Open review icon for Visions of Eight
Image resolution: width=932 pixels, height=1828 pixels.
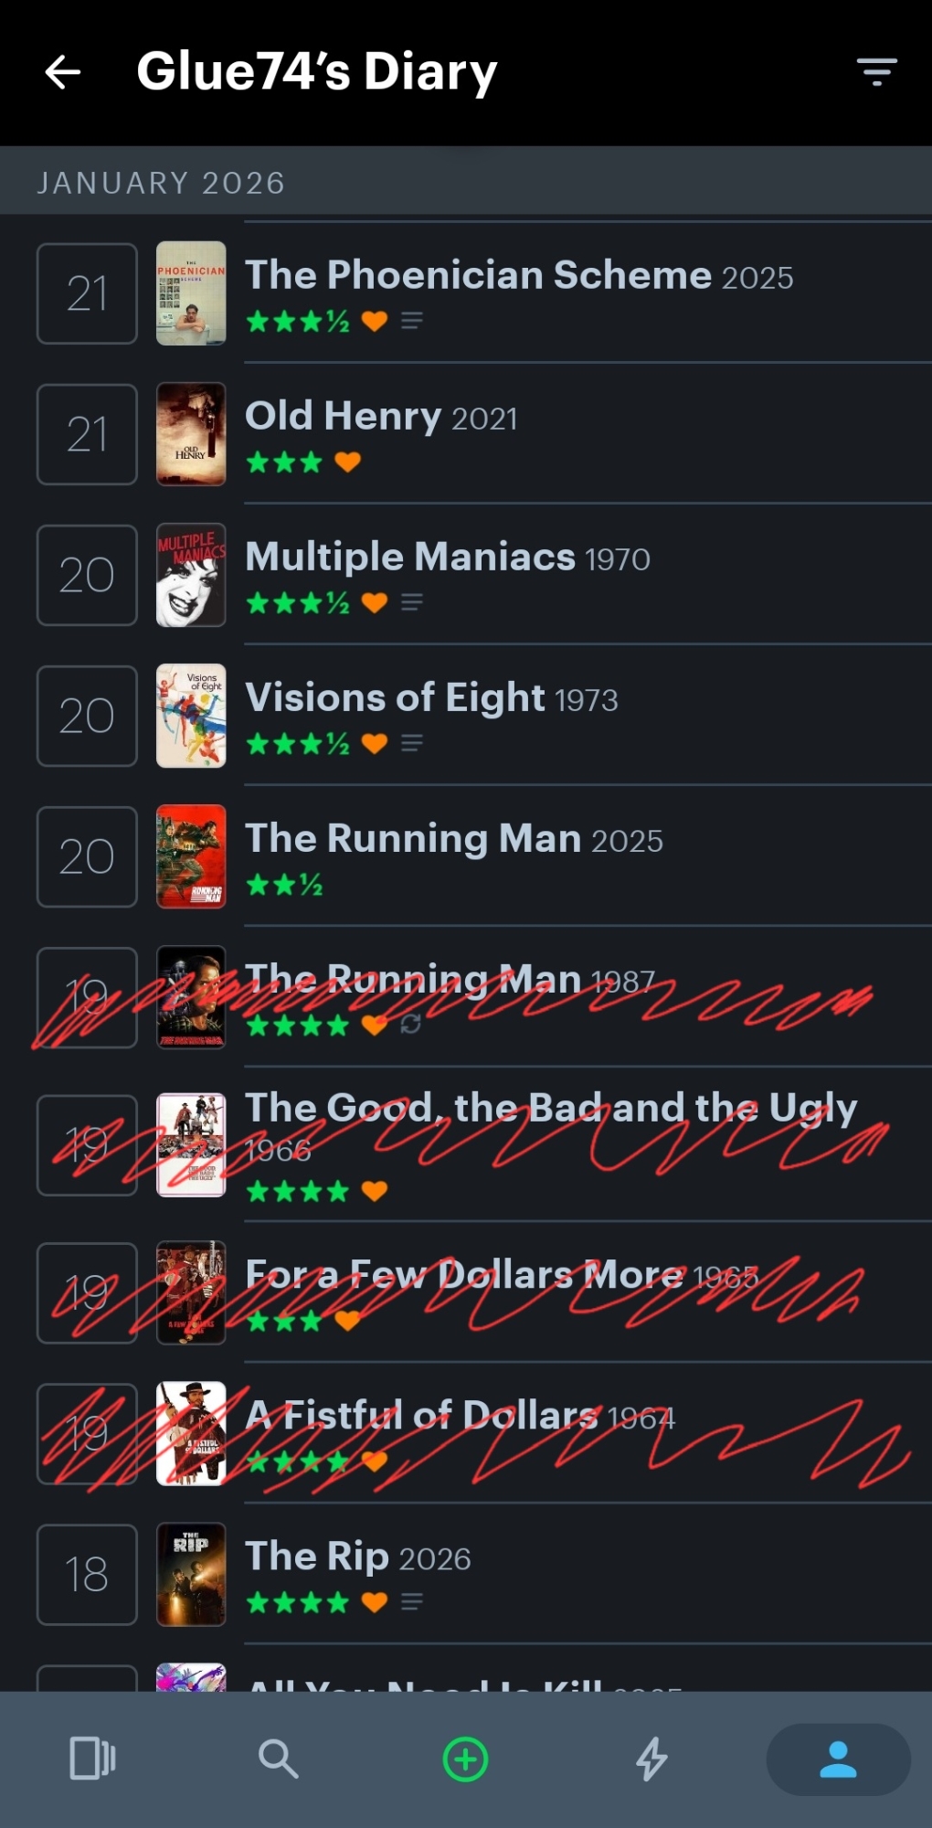click(412, 743)
